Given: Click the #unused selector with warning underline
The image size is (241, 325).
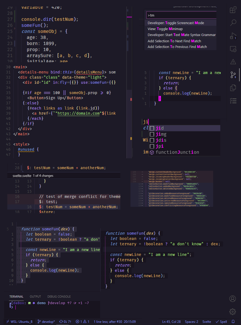Looking at the screenshot, I should click(26, 149).
